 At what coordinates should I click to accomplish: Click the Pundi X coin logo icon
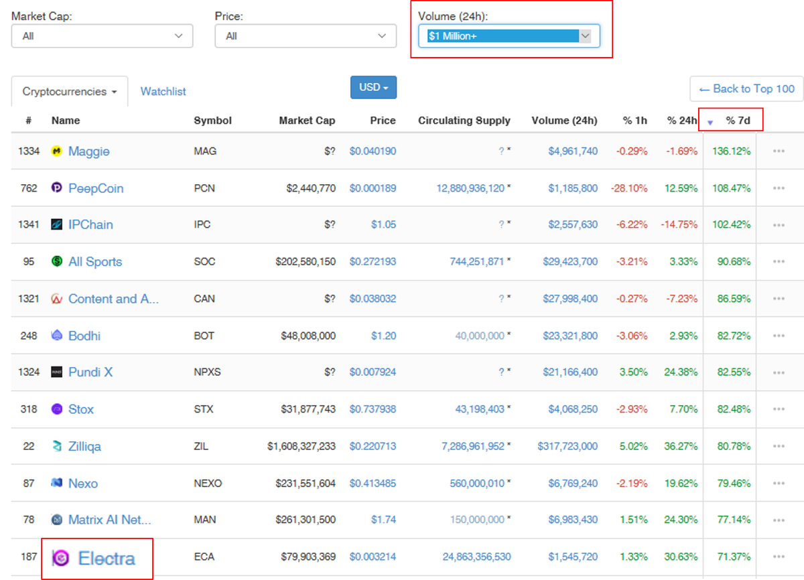(x=57, y=372)
